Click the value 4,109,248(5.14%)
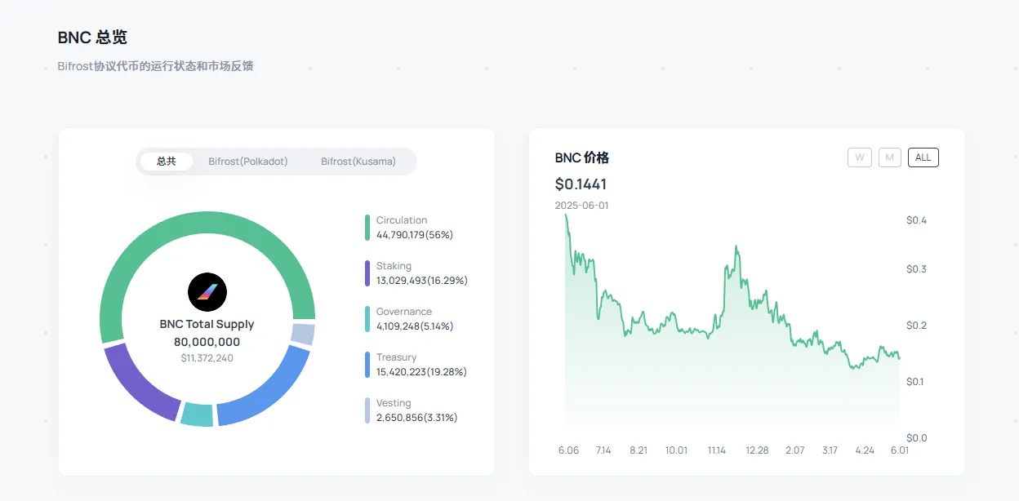Image resolution: width=1019 pixels, height=501 pixels. pos(415,326)
